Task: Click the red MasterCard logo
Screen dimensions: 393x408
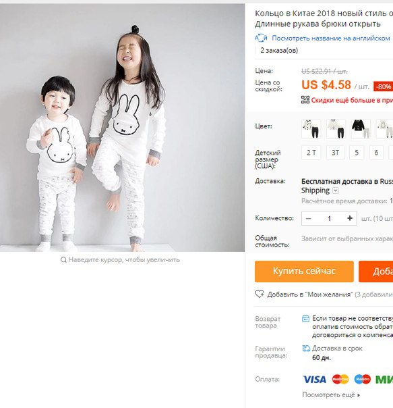Action: coord(340,380)
